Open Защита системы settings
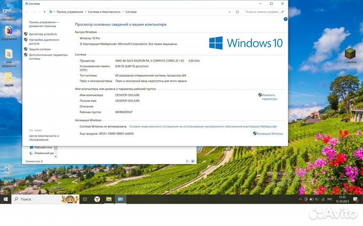Viewport: 363px width, 226px height. coord(39,49)
